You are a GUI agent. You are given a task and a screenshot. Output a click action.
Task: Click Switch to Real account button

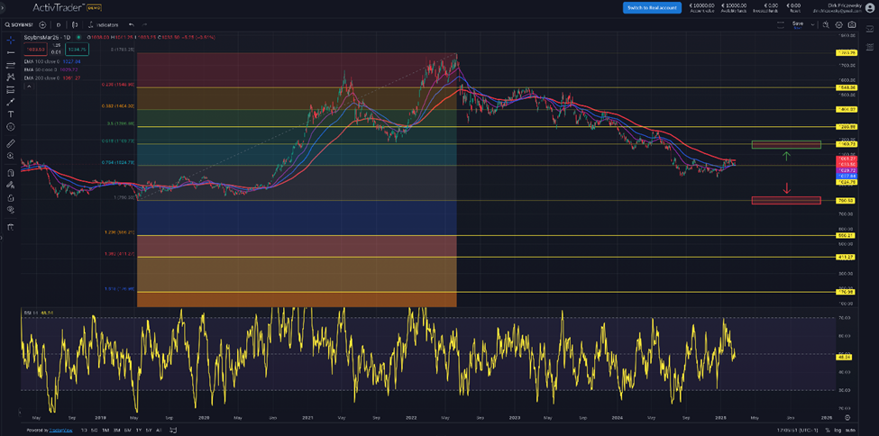(x=651, y=7)
